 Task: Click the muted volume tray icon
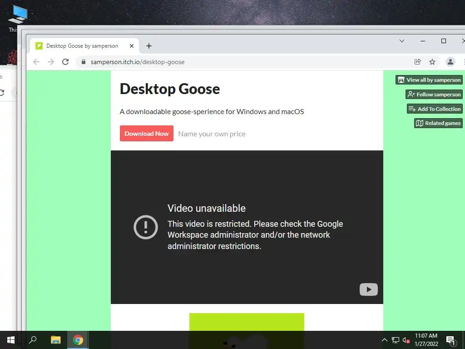coord(406,340)
